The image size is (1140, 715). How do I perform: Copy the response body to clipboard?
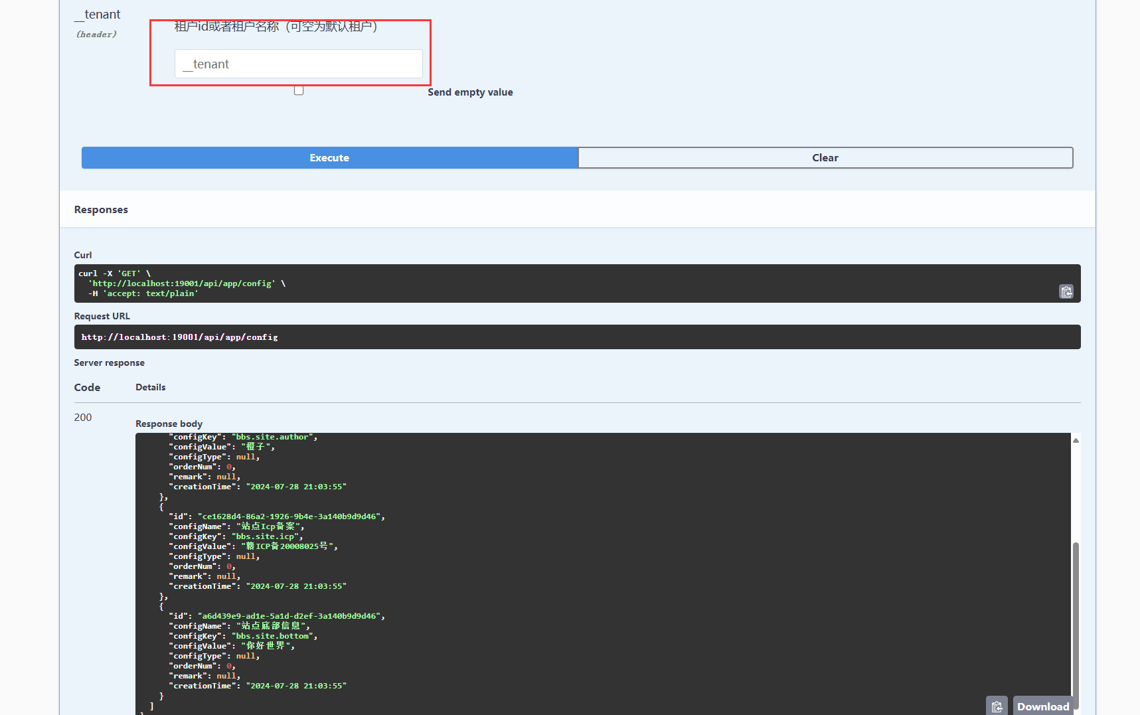point(997,706)
